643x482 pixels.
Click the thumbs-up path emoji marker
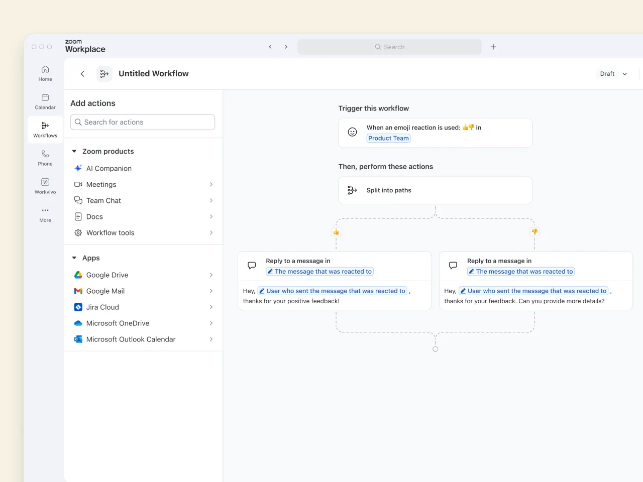coord(336,232)
